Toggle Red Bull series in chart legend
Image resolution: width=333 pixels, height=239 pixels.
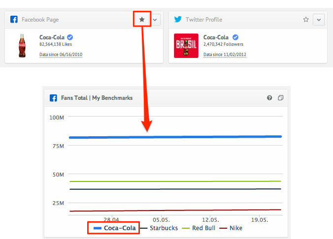click(x=199, y=228)
